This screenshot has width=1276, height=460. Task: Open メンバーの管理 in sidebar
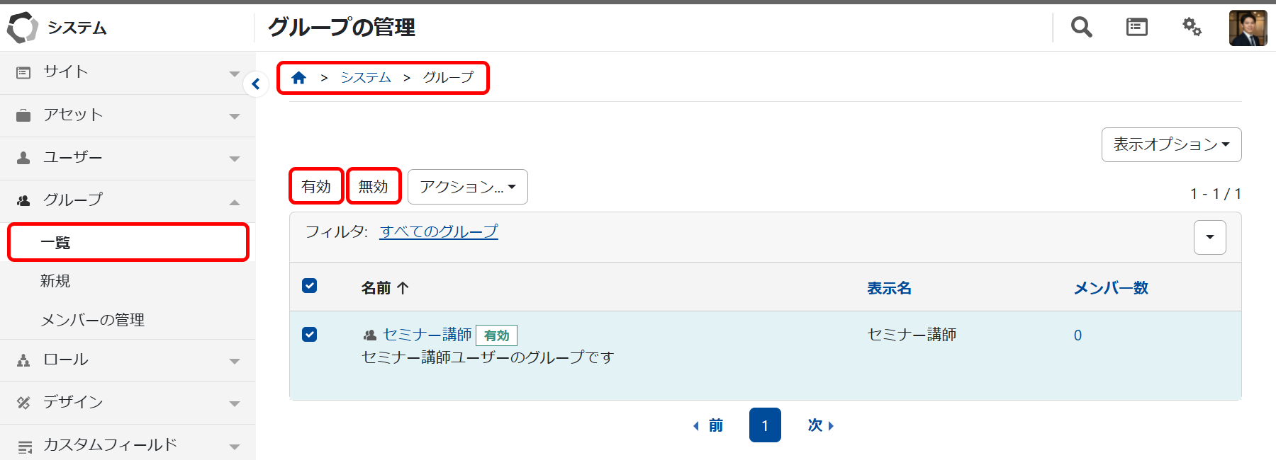click(x=92, y=320)
